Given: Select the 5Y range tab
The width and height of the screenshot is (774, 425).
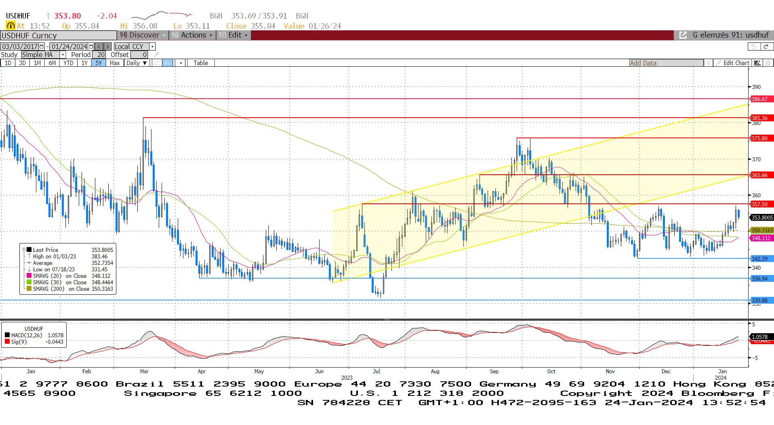Looking at the screenshot, I should [x=99, y=63].
